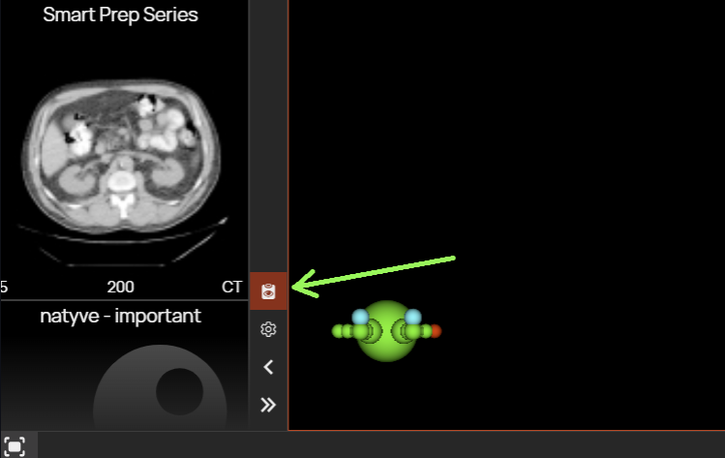Click empty black 3D viewport area
725x458 pixels.
(x=555, y=138)
